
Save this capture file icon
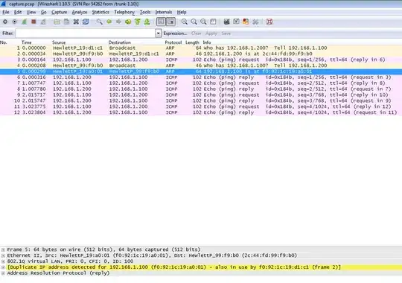66,22
